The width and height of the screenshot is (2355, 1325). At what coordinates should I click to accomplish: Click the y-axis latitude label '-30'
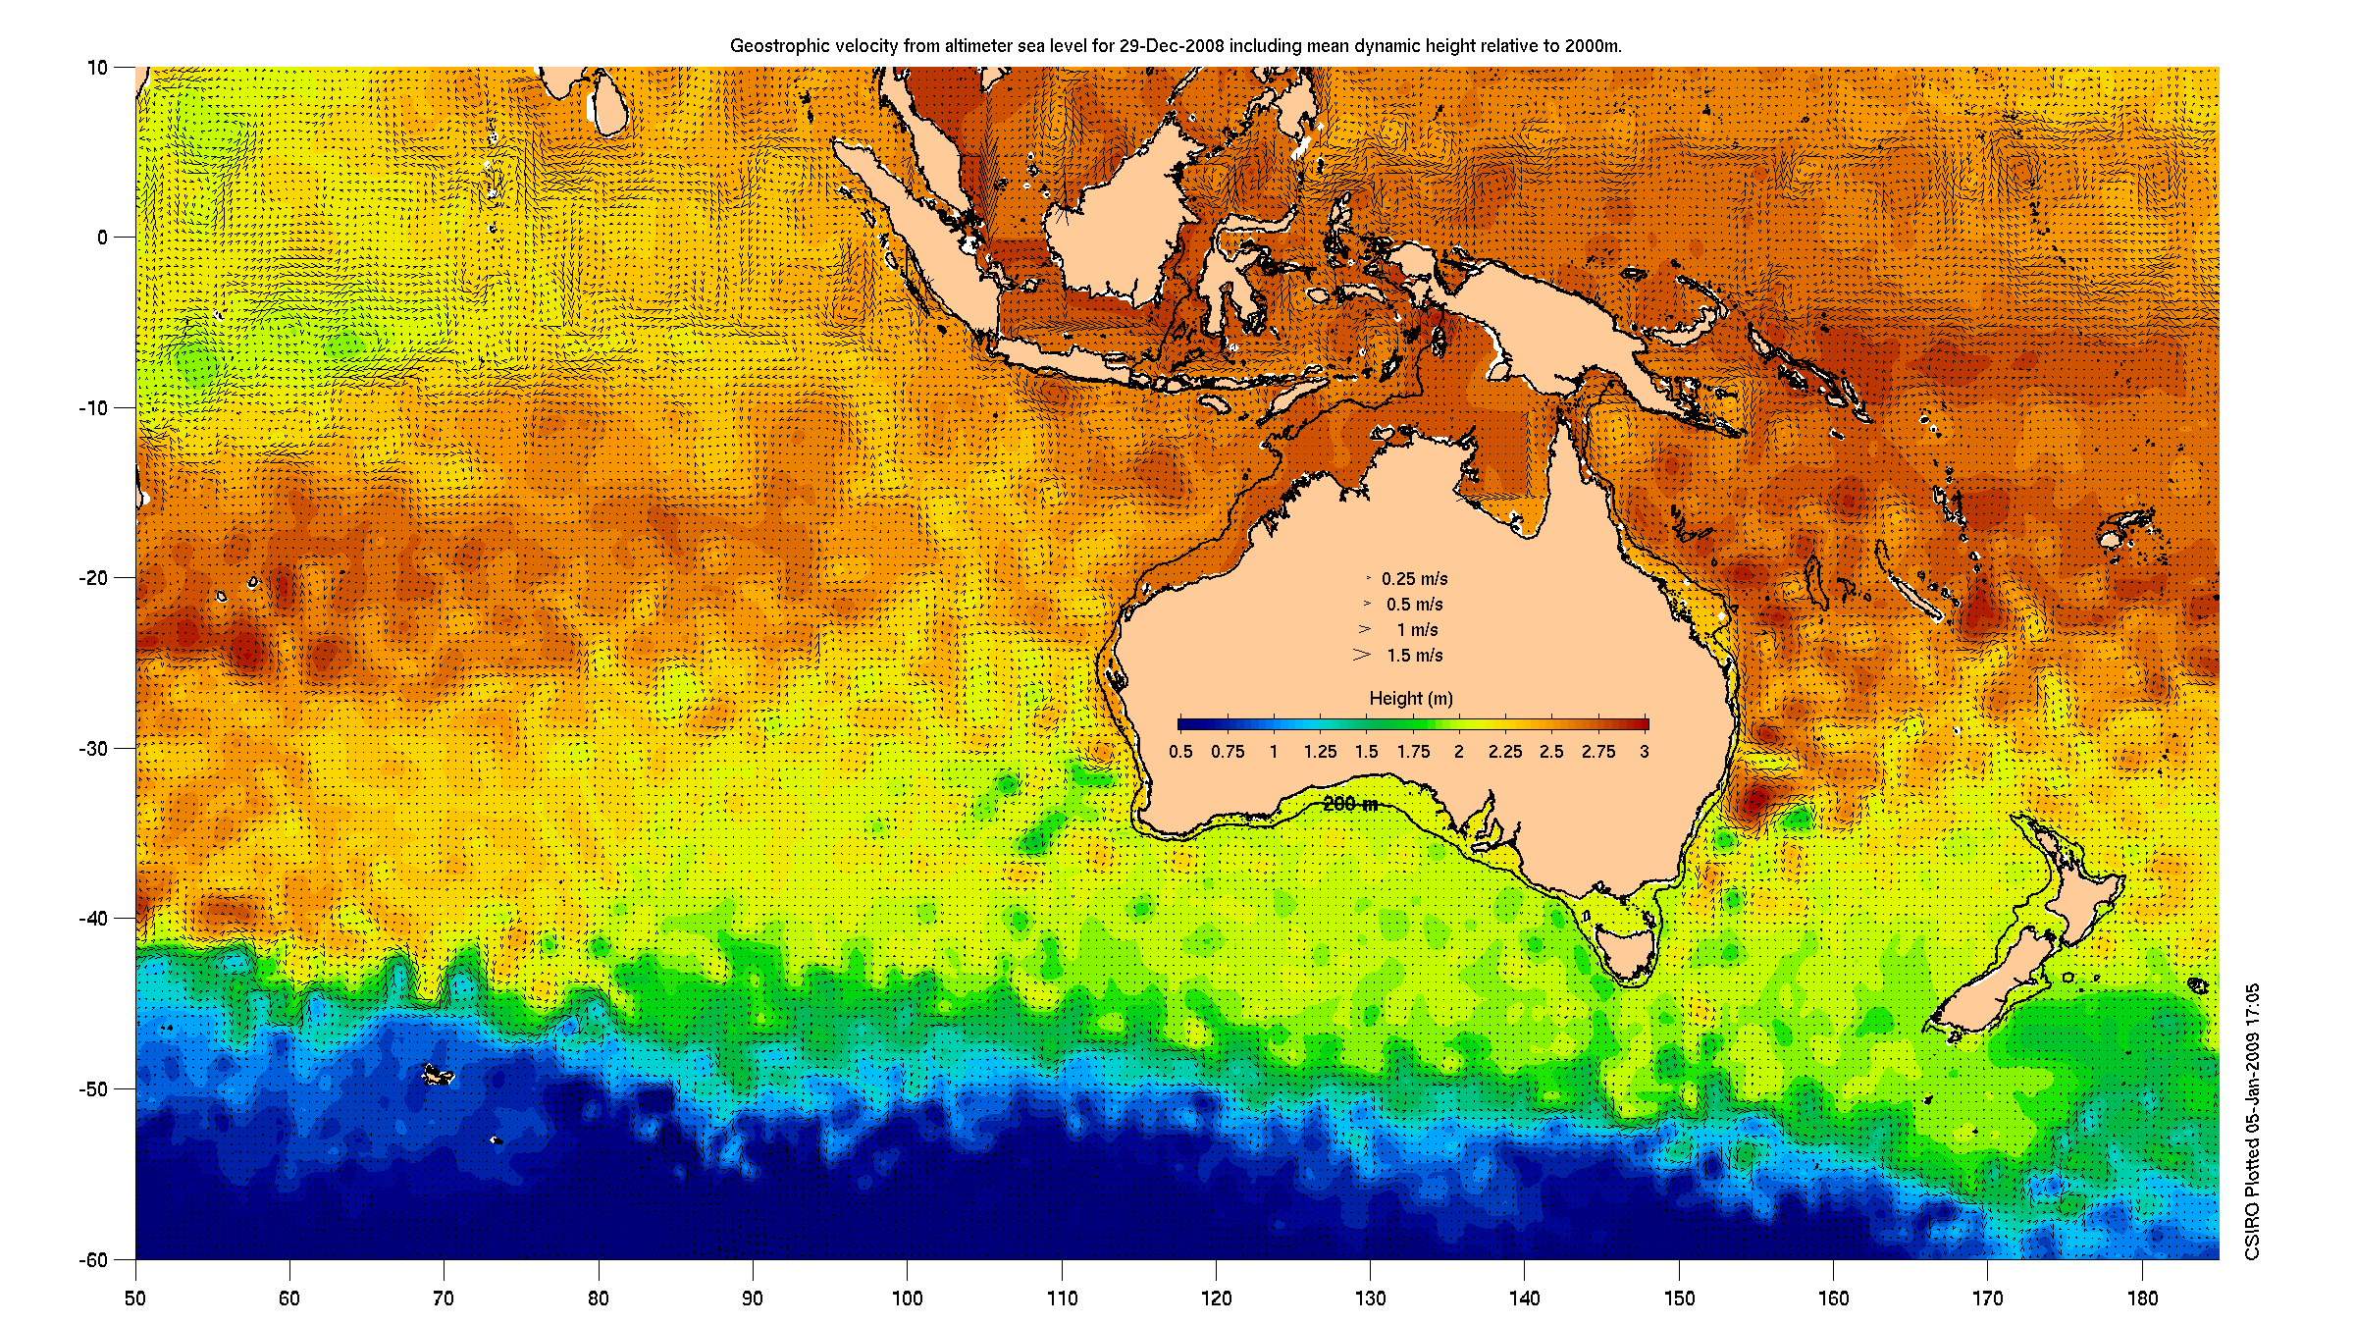tap(93, 749)
